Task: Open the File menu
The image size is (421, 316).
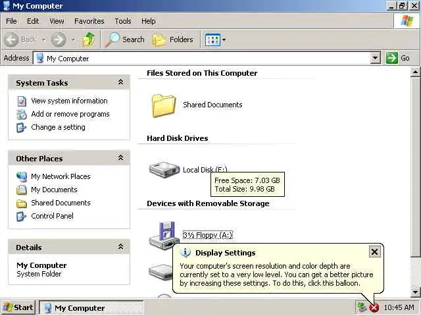Action: (x=11, y=21)
